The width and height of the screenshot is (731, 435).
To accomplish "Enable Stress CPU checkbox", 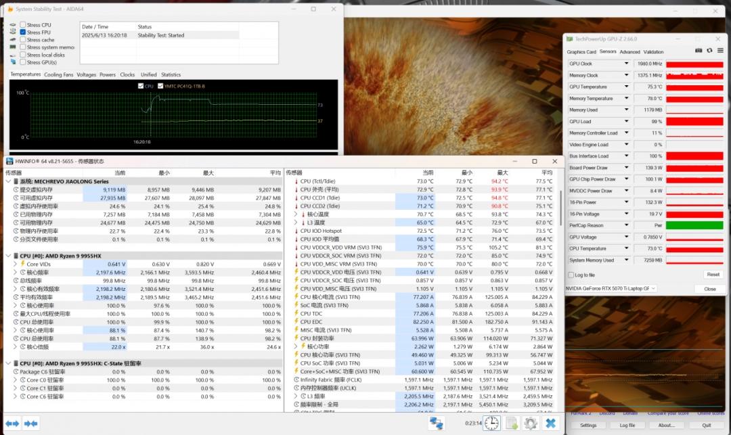I will (x=23, y=25).
